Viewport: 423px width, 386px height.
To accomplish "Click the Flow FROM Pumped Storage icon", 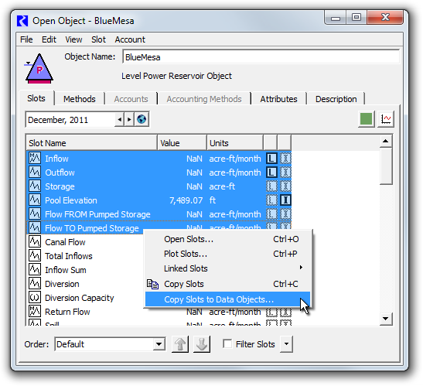I will pyautogui.click(x=35, y=214).
